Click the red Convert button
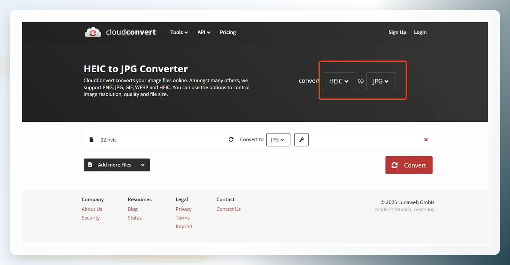Screen dimensions: 510x265 [409, 165]
